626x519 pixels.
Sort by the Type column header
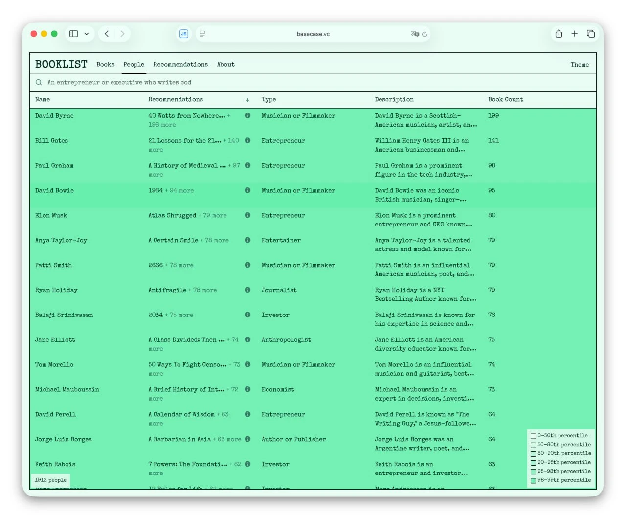(x=268, y=99)
